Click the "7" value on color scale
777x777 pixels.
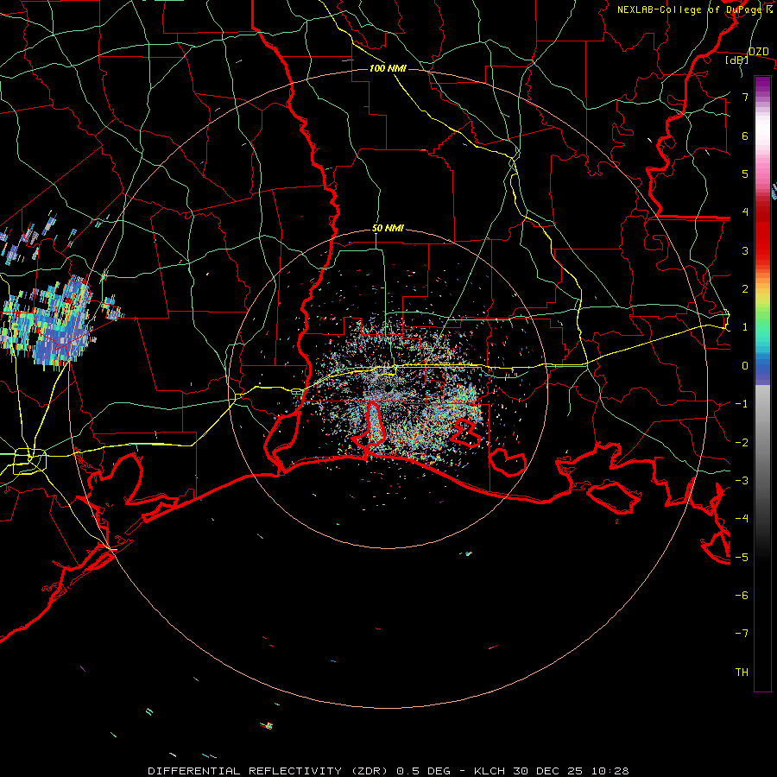[745, 97]
